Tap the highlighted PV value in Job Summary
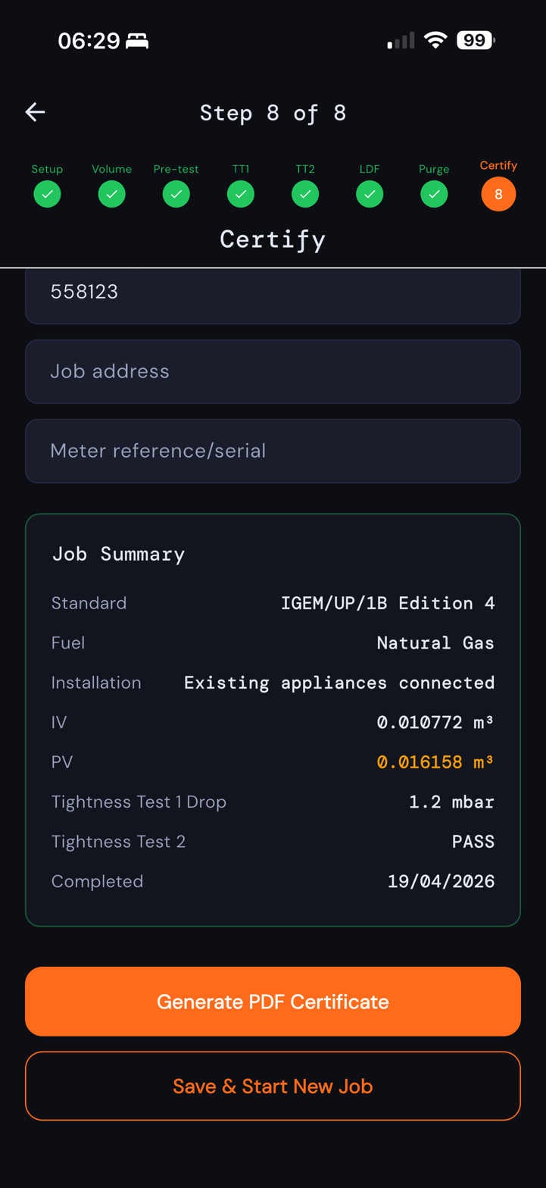 coord(435,761)
